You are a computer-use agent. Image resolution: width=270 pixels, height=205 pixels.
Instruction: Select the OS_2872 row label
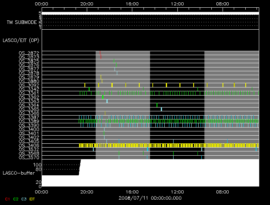click(x=29, y=53)
